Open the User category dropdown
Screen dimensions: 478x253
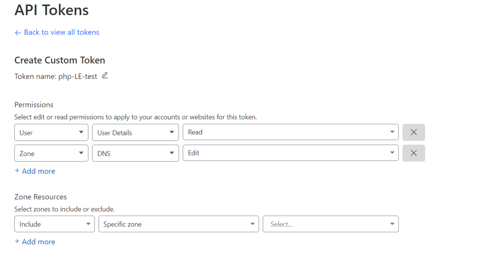pyautogui.click(x=51, y=132)
